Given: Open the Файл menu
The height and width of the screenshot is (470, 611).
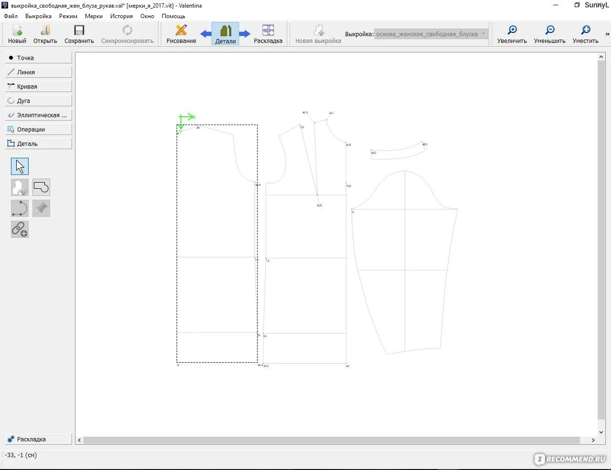Looking at the screenshot, I should [11, 16].
